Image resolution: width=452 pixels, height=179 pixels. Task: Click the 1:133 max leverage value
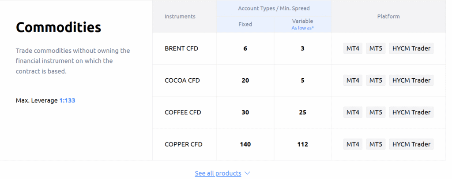click(x=67, y=100)
